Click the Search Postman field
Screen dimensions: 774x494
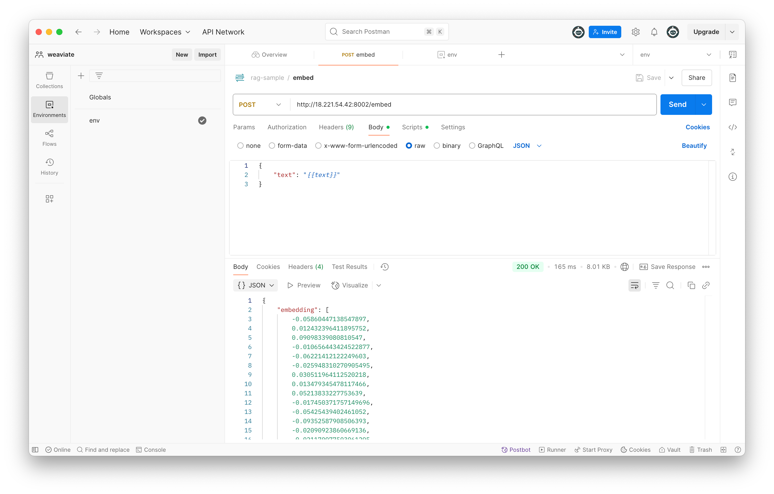click(387, 32)
